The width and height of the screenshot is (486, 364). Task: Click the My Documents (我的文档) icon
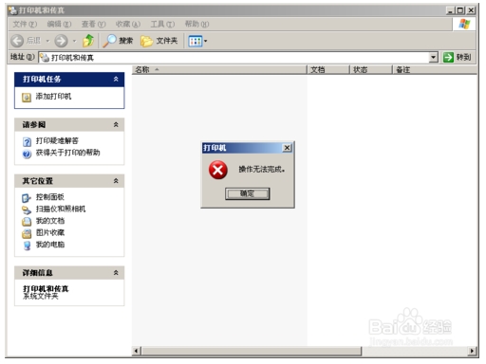click(x=27, y=221)
